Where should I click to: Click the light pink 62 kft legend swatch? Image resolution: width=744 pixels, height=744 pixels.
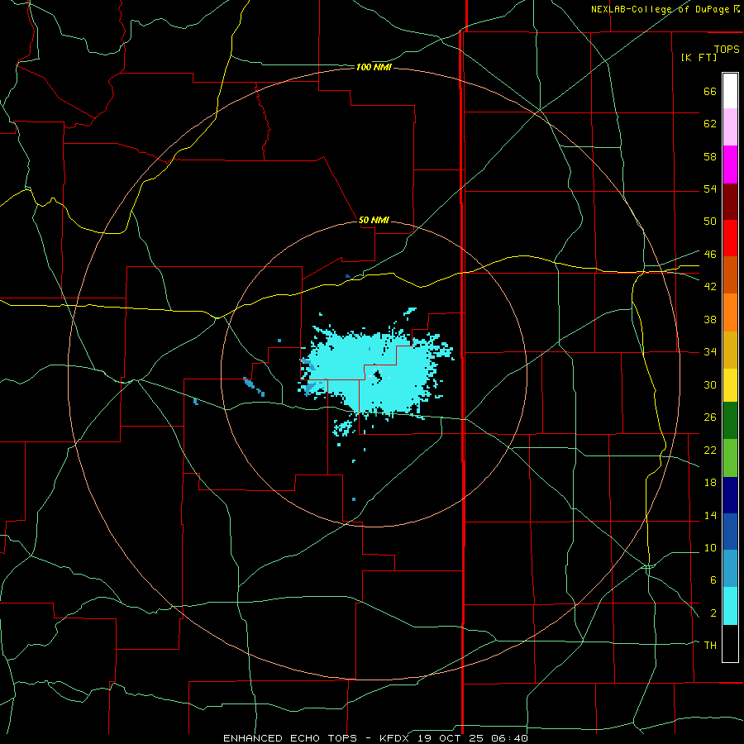point(730,127)
